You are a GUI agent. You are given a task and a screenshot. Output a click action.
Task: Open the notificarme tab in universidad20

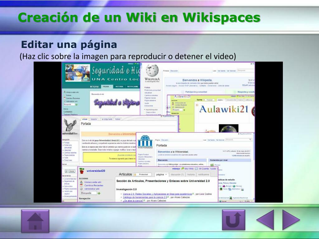[x=203, y=174]
